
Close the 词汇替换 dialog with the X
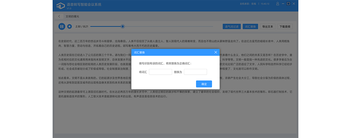tap(215, 52)
